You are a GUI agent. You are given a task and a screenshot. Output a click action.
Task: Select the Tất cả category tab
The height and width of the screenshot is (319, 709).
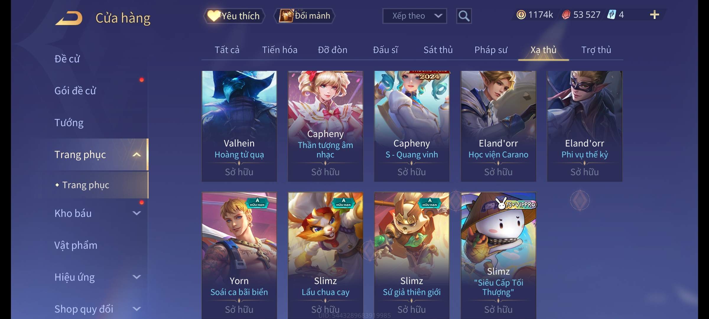pyautogui.click(x=227, y=50)
